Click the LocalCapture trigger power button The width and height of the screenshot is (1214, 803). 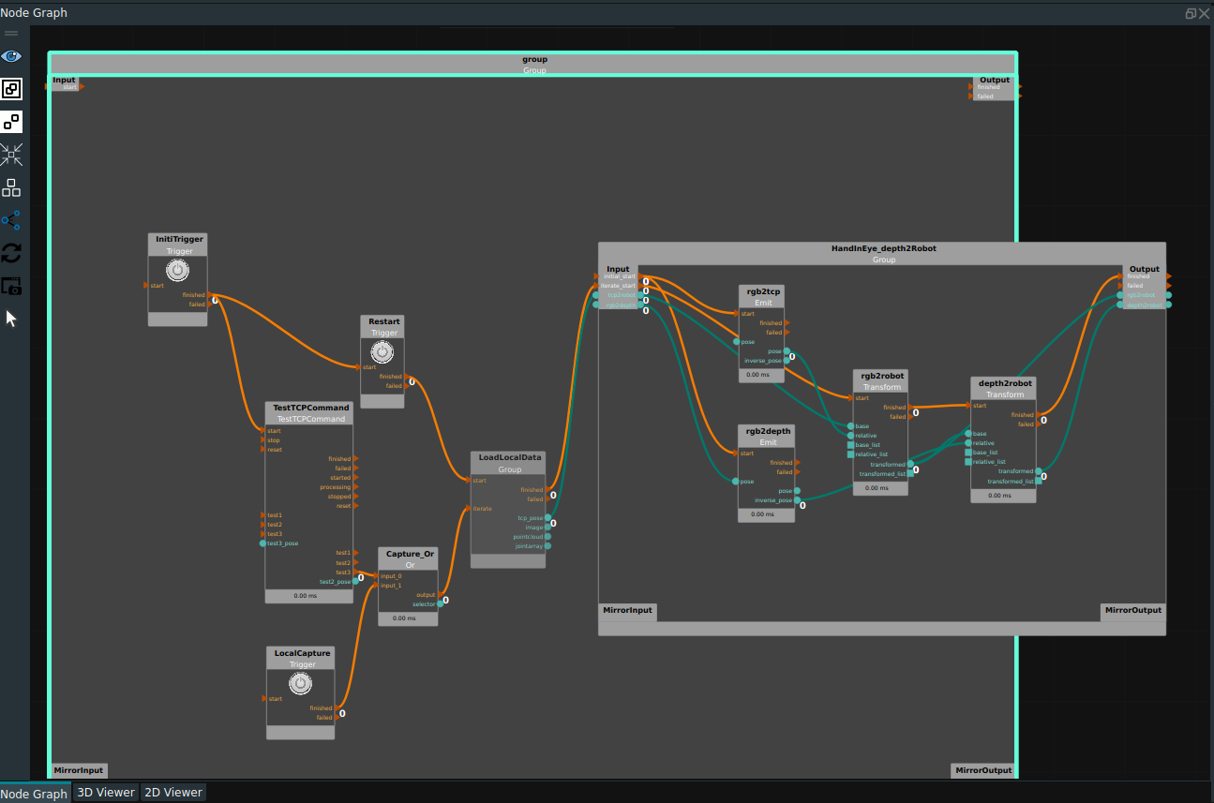click(300, 684)
